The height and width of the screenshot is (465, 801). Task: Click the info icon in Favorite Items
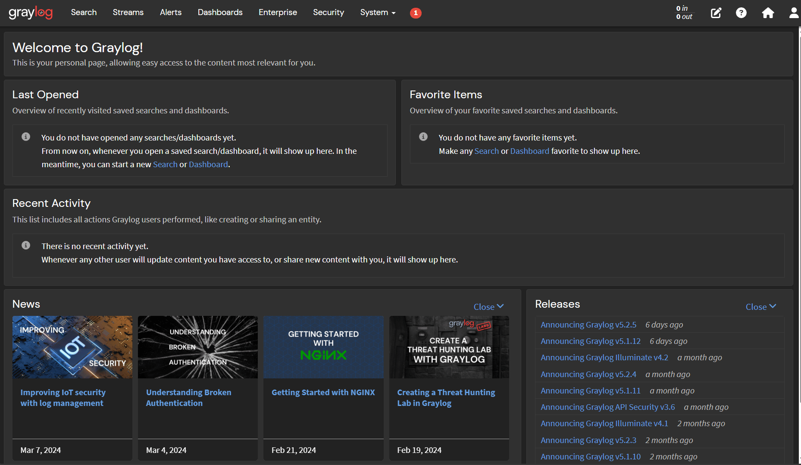coord(423,137)
